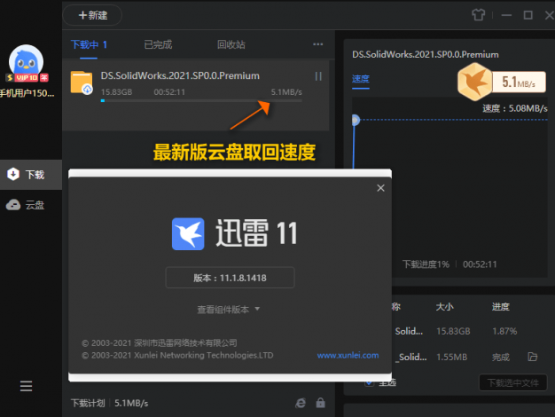Click the golden bird speed boost badge
This screenshot has height=417, width=555.
pyautogui.click(x=474, y=82)
